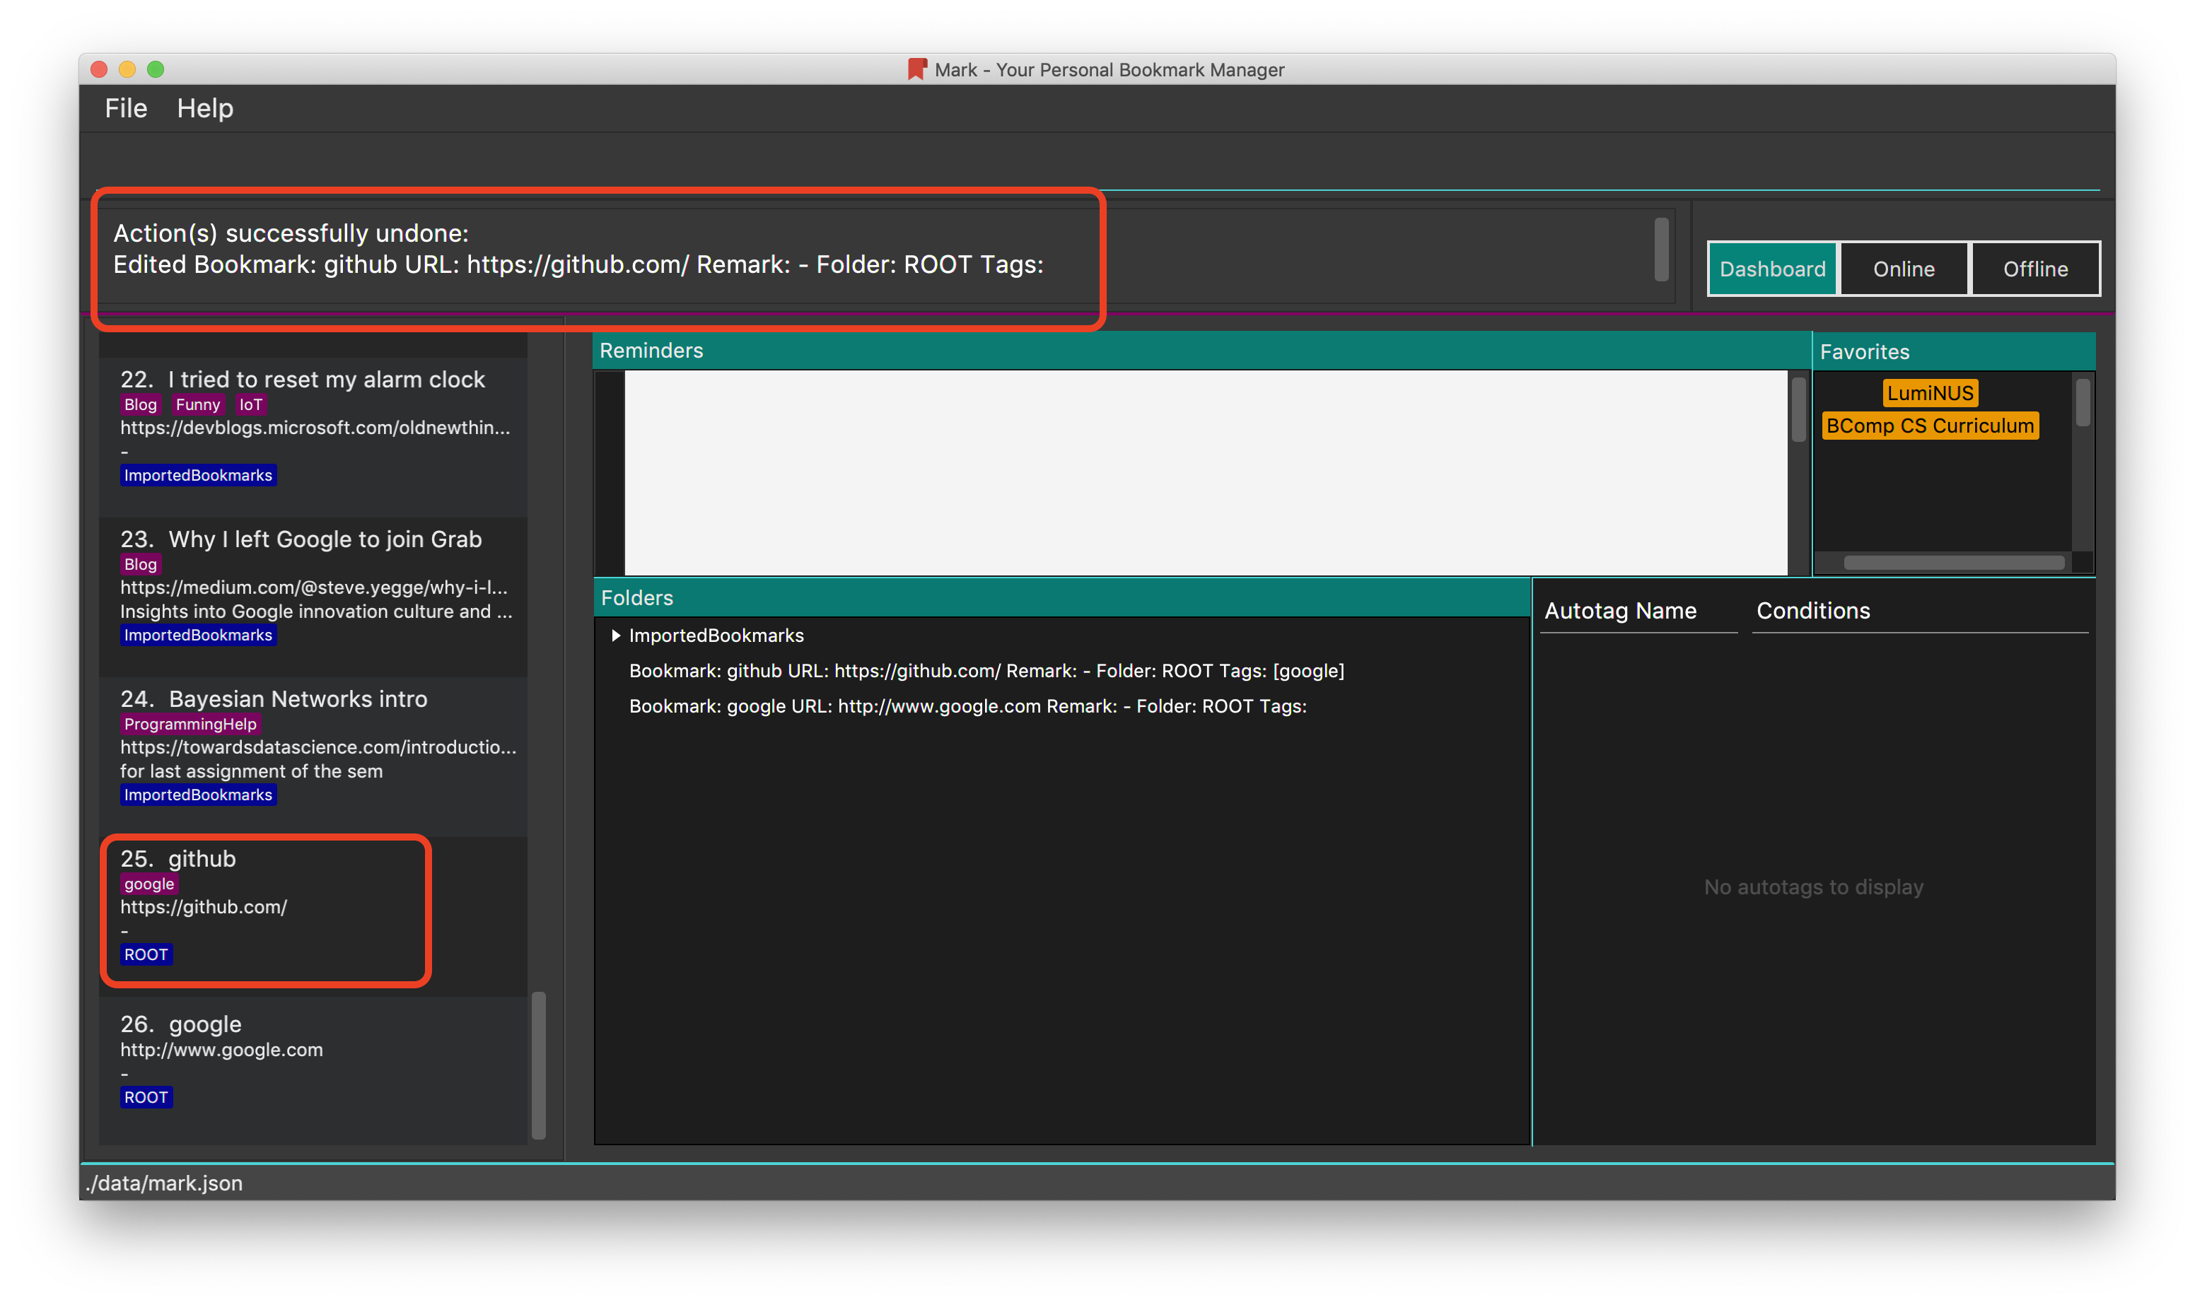Open the BComp CS Curriculum favorite
2195x1305 pixels.
click(x=1929, y=426)
